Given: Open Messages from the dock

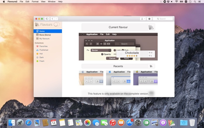Looking at the screenshot, I should (x=96, y=123).
